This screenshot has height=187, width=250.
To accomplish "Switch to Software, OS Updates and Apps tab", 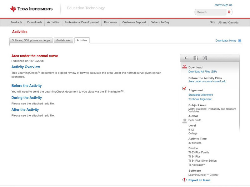I will click(x=31, y=40).
